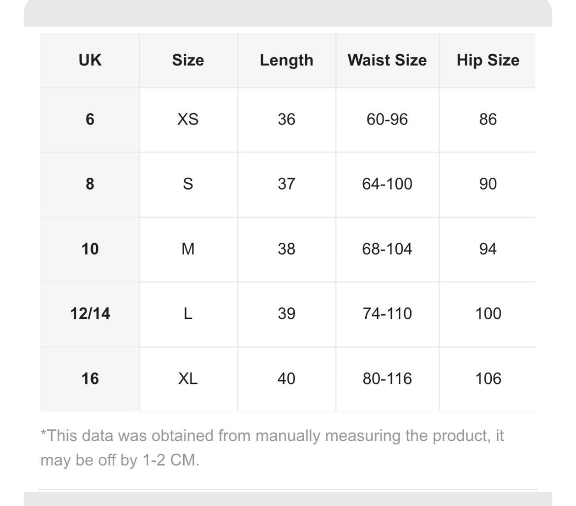Image resolution: width=576 pixels, height=506 pixels.
Task: Select the UK 10 row label
Action: [90, 249]
